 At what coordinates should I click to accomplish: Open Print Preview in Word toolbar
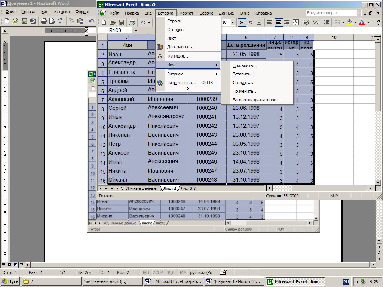pos(52,21)
